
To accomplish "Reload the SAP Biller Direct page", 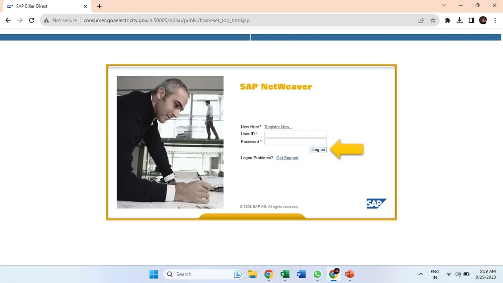I will 32,20.
